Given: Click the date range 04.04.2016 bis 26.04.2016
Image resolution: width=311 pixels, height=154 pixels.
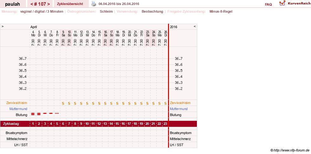Looking at the screenshot, I should tap(119, 4).
